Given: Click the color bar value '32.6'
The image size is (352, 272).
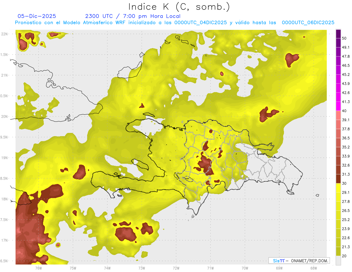Looking at the screenshot, I should click(346, 165).
